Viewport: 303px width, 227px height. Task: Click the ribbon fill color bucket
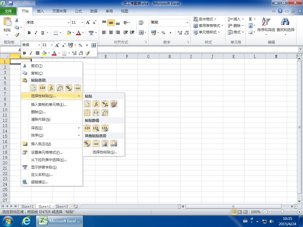click(x=69, y=33)
